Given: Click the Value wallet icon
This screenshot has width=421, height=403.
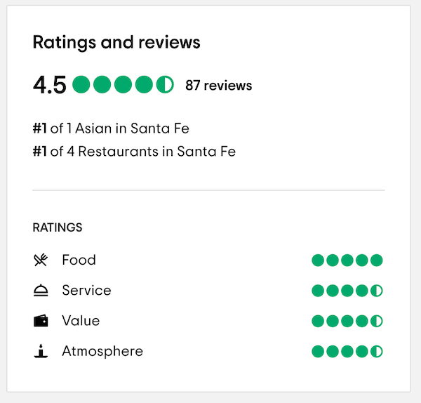Looking at the screenshot, I should pos(41,321).
